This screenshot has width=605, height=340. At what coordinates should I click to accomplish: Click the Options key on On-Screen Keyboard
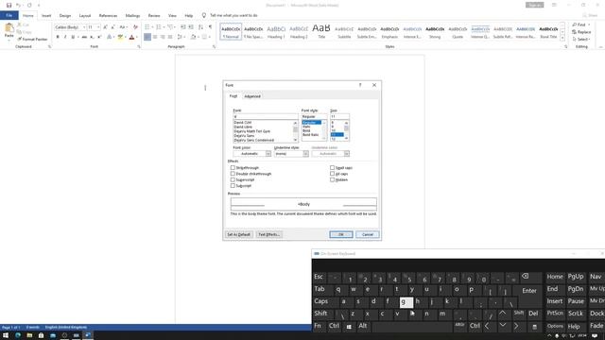555,326
